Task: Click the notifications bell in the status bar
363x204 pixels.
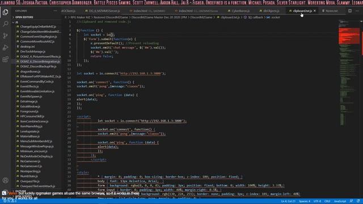Action: point(358,201)
